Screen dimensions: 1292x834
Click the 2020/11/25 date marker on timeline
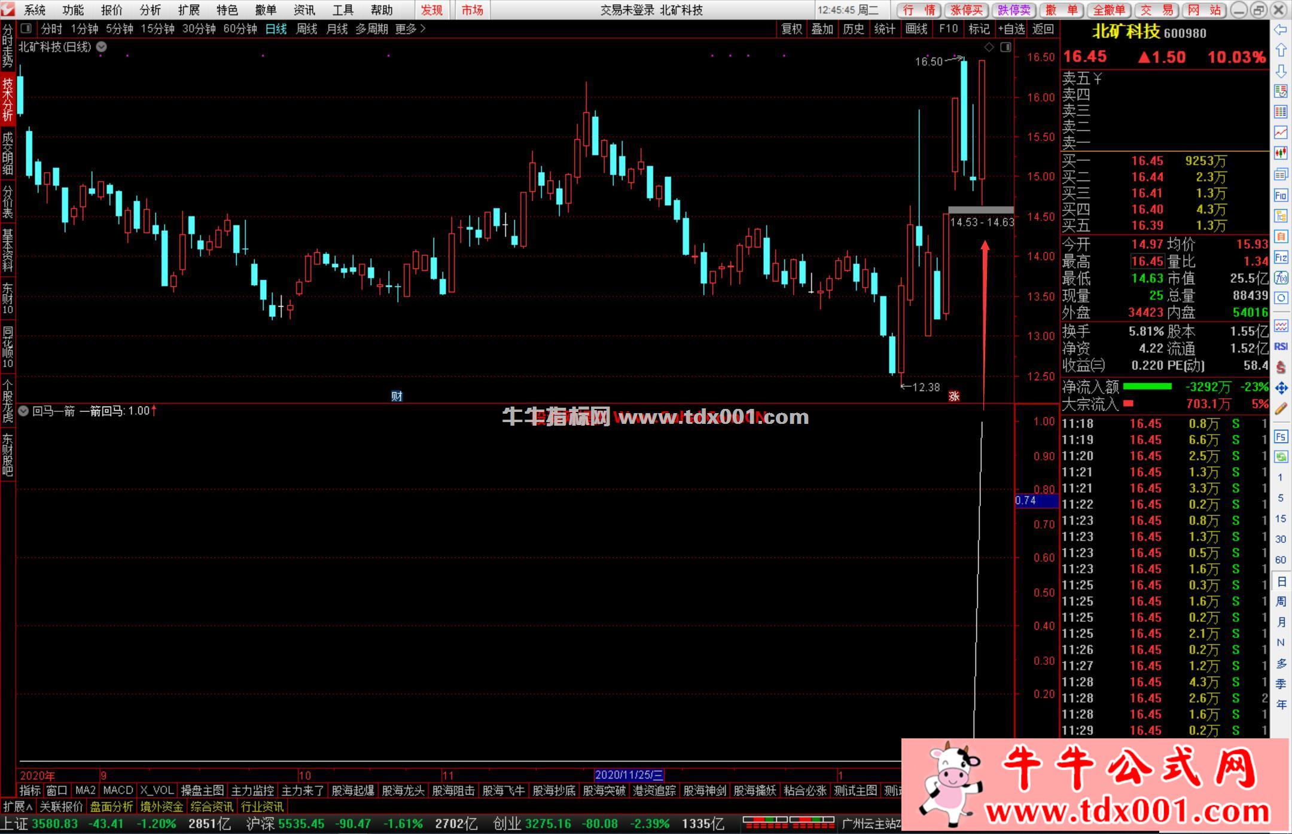click(x=629, y=775)
